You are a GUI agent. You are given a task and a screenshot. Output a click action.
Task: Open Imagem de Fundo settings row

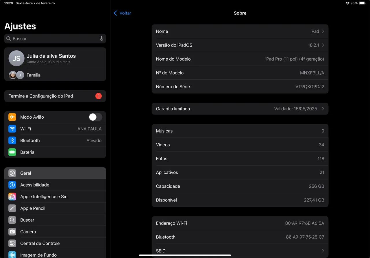click(x=55, y=254)
